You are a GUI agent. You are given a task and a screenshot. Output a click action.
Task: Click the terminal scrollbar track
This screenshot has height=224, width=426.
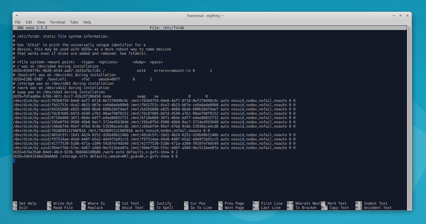point(409,122)
